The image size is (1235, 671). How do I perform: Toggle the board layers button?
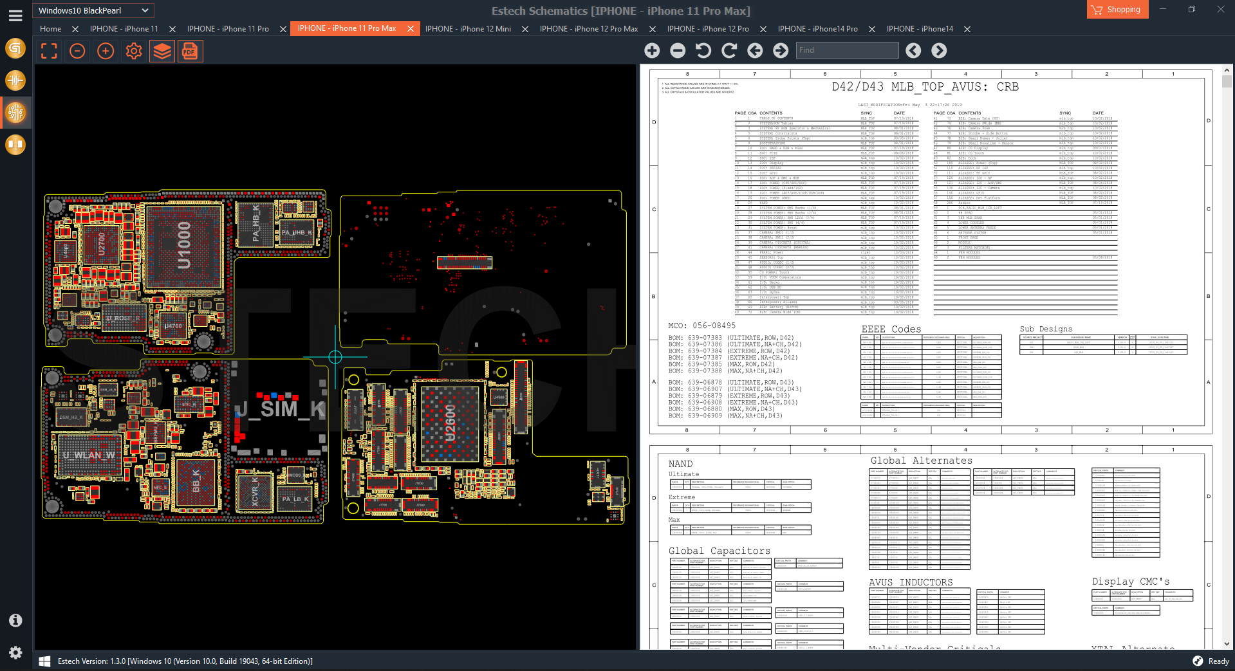pyautogui.click(x=162, y=51)
